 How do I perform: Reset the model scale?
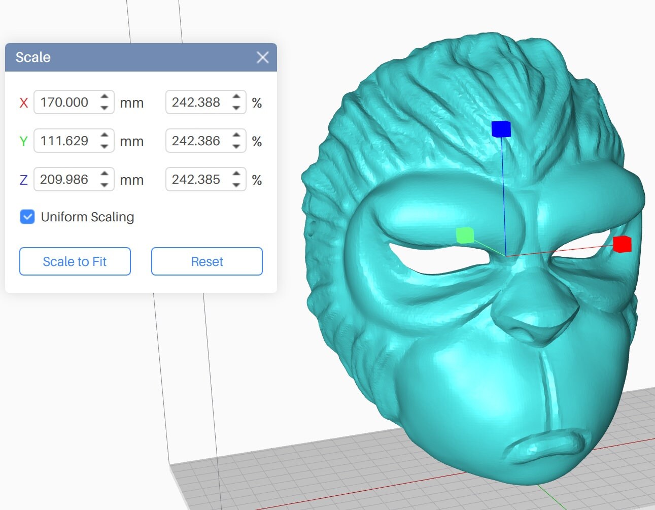tap(206, 261)
